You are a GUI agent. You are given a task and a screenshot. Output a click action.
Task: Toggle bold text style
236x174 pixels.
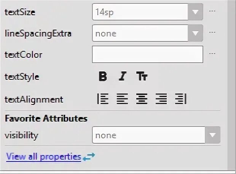103,76
